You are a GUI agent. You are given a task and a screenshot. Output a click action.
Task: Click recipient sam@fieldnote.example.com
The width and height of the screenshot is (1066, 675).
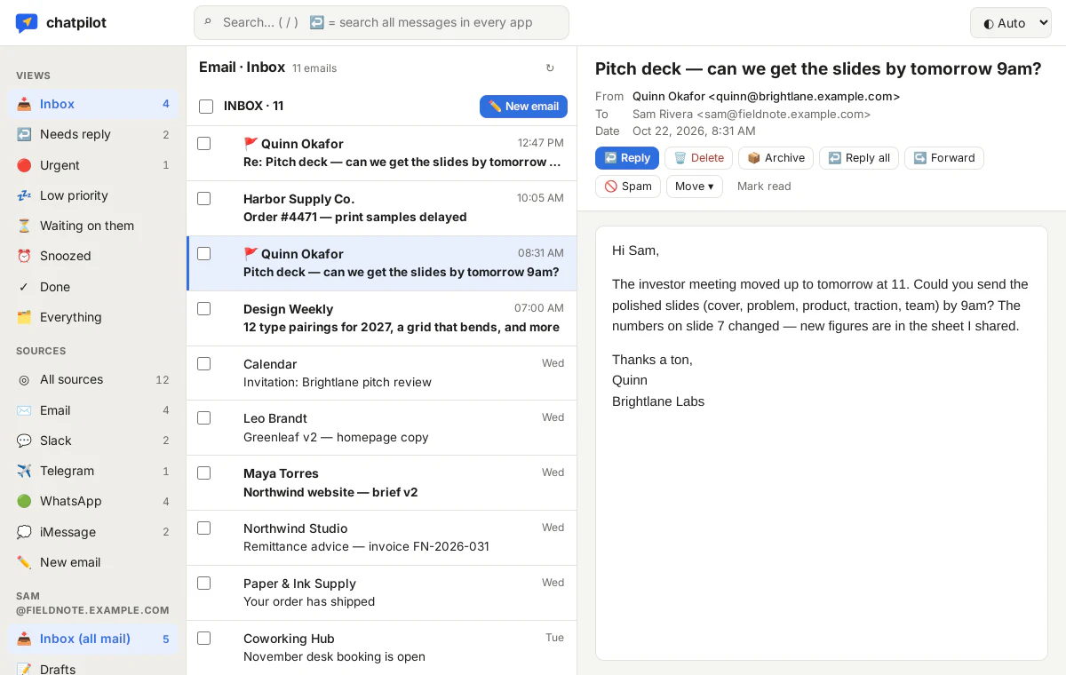click(x=784, y=114)
